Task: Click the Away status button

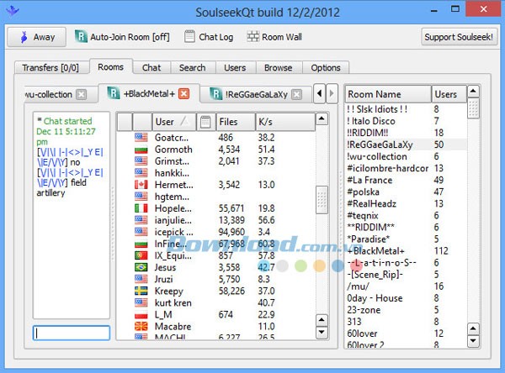Action: [36, 37]
